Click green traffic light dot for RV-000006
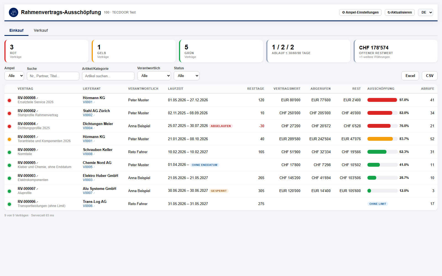The width and height of the screenshot is (442, 276). [x=9, y=204]
